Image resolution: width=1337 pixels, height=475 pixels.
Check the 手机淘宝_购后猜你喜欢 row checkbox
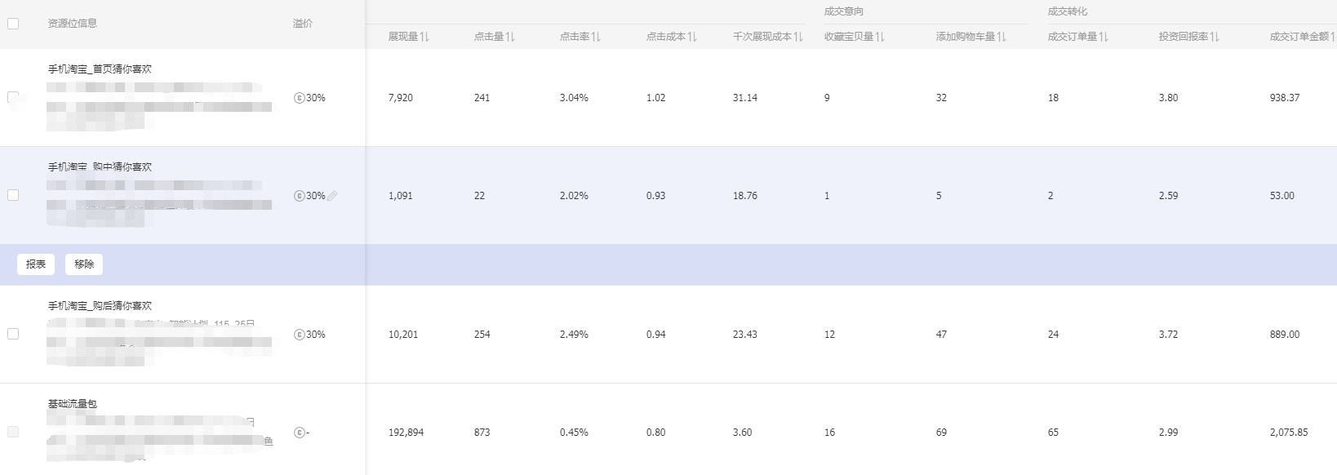pos(13,334)
